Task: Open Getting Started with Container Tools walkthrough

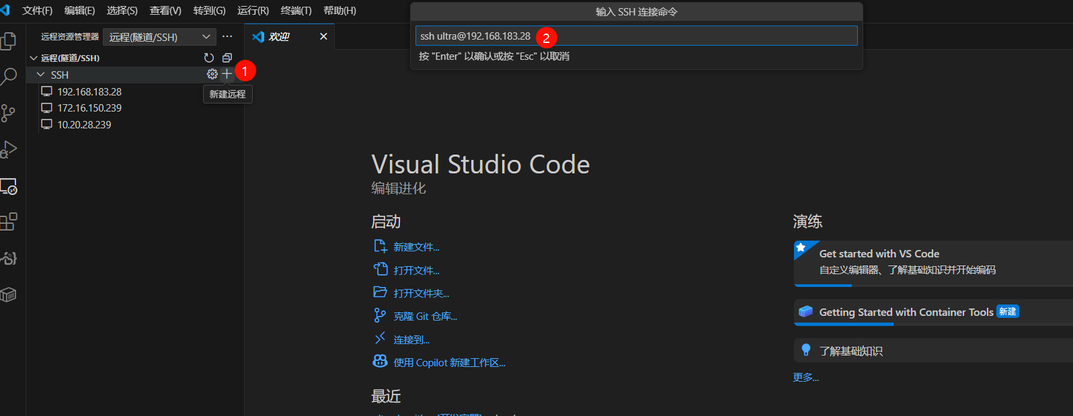Action: pyautogui.click(x=933, y=313)
